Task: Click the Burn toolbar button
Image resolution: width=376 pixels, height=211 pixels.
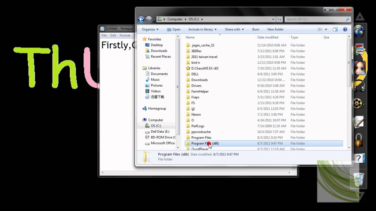Action: 256,29
